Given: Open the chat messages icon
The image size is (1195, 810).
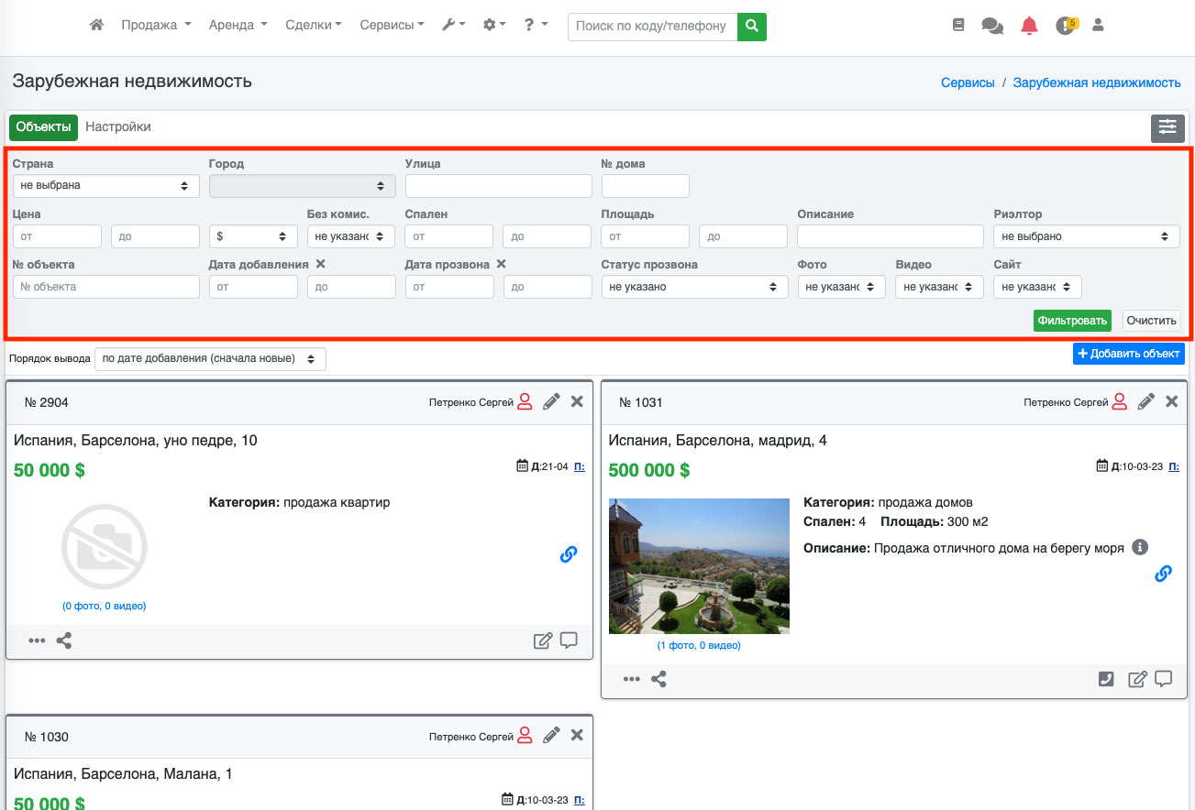Looking at the screenshot, I should coord(991,26).
